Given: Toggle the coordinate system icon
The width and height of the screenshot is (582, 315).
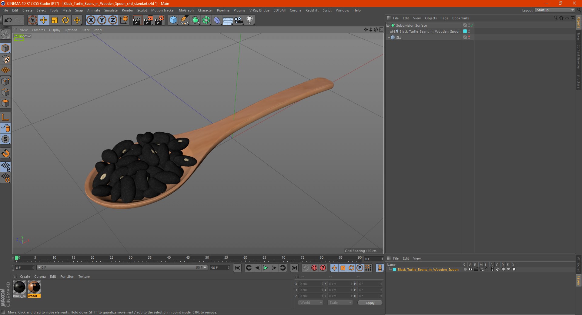Looking at the screenshot, I should (124, 20).
